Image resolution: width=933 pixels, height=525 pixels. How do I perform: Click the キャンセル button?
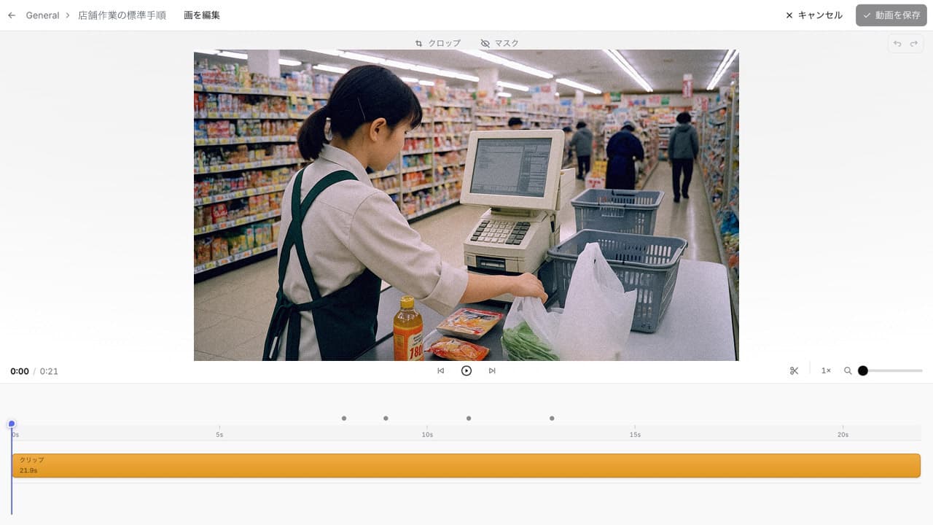pos(813,15)
